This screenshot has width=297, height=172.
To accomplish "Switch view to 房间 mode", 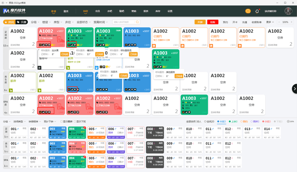I will [9, 22].
